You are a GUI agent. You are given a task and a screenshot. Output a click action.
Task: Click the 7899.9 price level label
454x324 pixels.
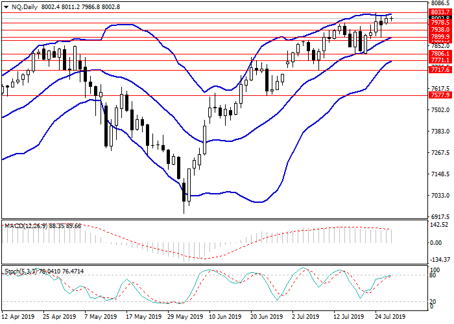click(440, 37)
